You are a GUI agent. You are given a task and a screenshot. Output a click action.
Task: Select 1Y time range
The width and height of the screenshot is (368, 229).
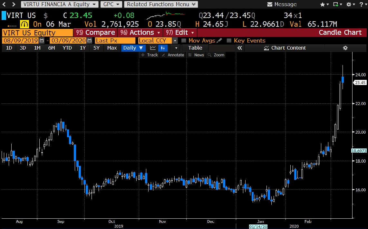click(82, 48)
